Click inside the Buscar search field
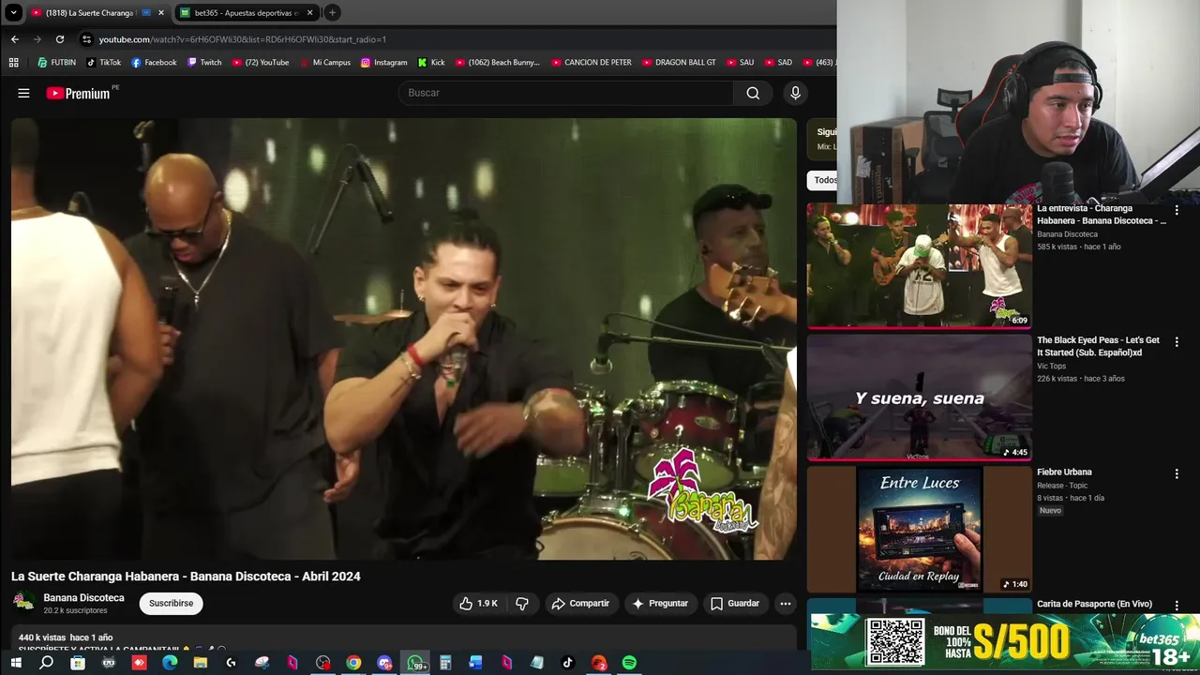 (x=567, y=93)
